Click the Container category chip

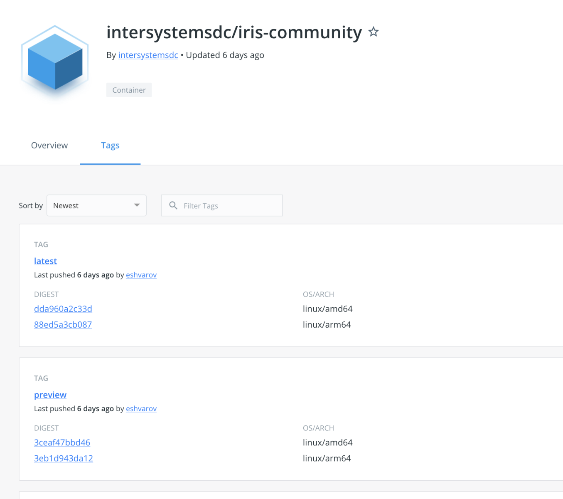pos(129,90)
